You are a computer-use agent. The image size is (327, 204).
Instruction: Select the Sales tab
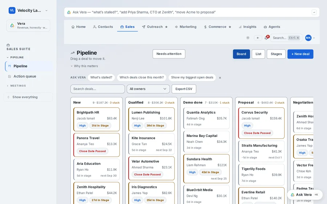pos(128,27)
